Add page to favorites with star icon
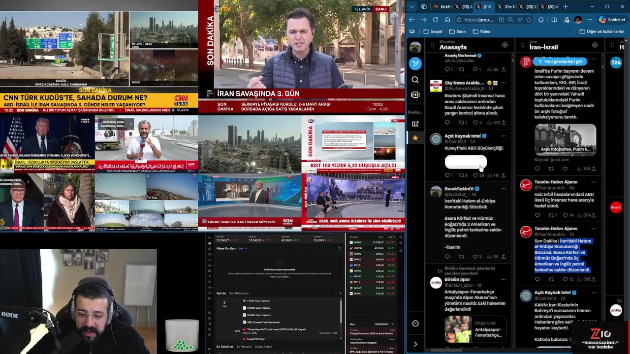 pos(529,20)
